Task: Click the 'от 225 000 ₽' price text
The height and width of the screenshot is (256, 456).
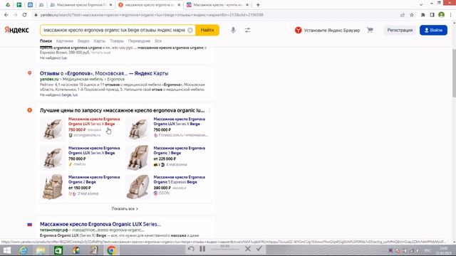Action: [x=165, y=159]
